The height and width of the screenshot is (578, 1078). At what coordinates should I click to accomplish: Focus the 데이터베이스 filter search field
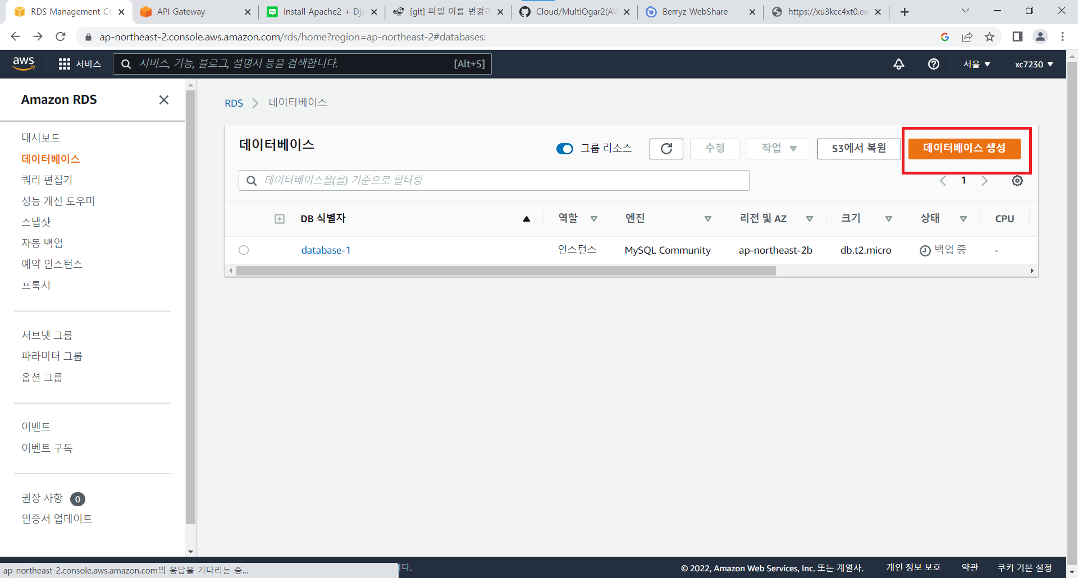[x=494, y=180]
